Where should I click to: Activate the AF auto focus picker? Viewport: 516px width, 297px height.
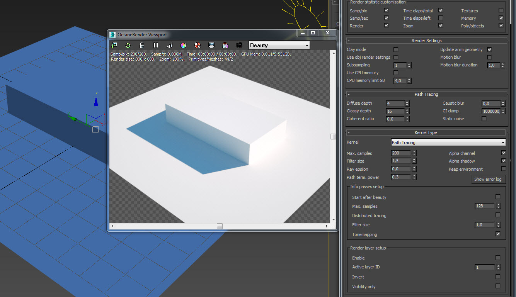tap(169, 45)
